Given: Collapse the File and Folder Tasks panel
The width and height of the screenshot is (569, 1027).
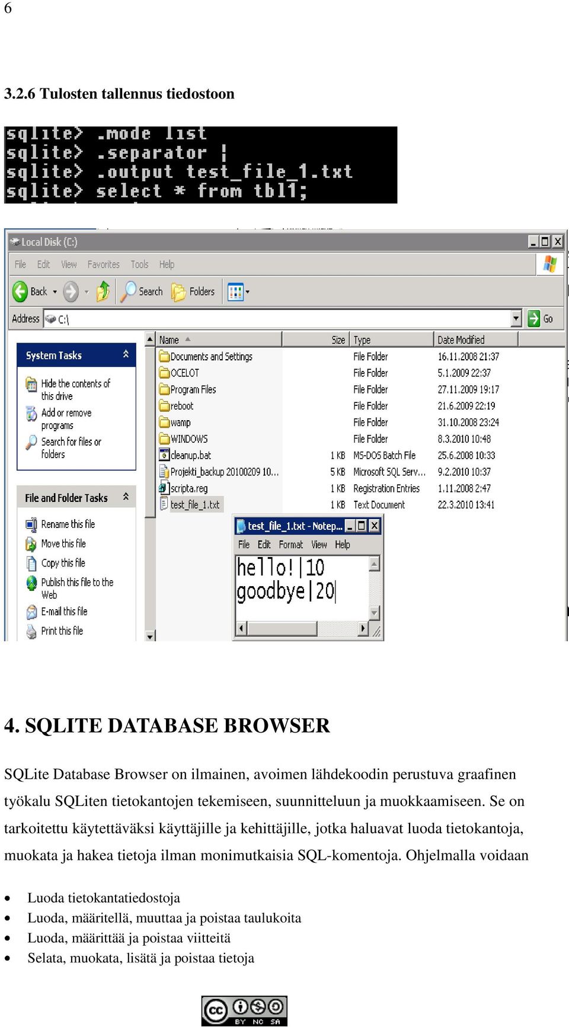Looking at the screenshot, I should click(x=126, y=497).
